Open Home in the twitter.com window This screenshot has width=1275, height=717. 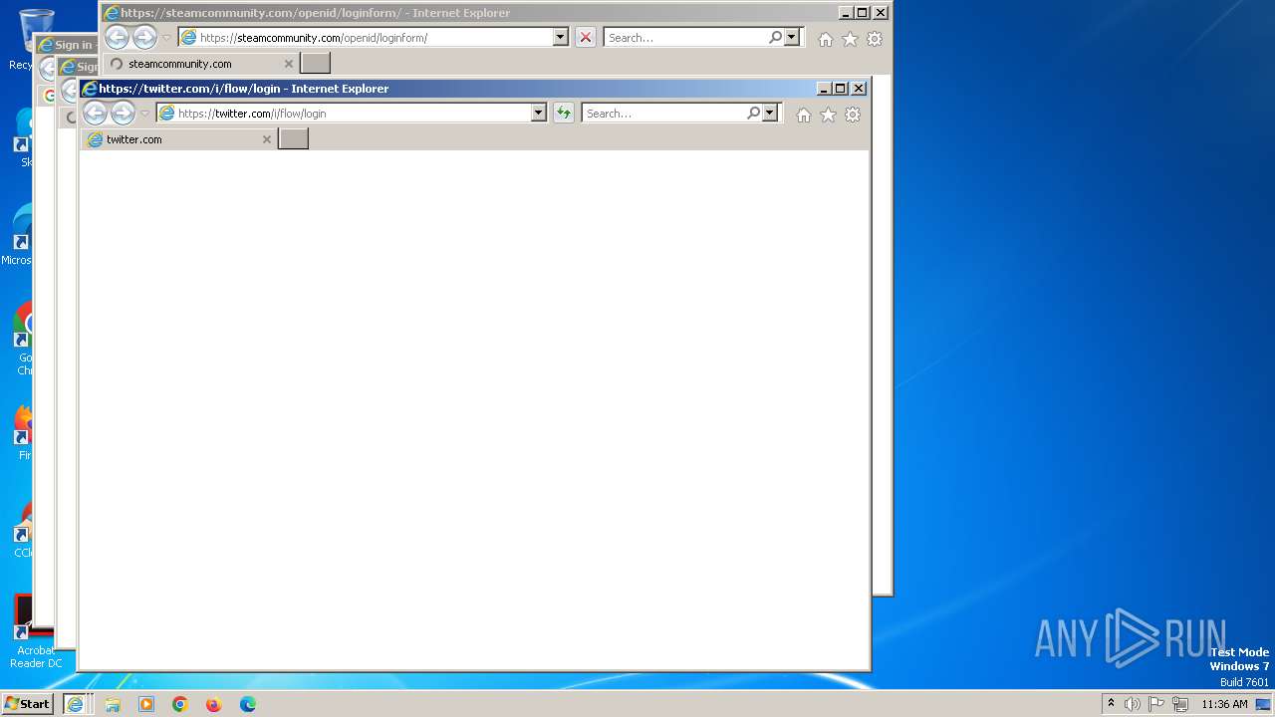coord(804,115)
